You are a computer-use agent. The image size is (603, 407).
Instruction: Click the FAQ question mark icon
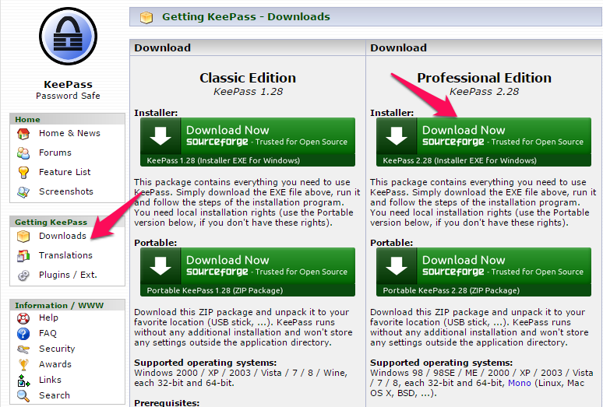[x=23, y=333]
